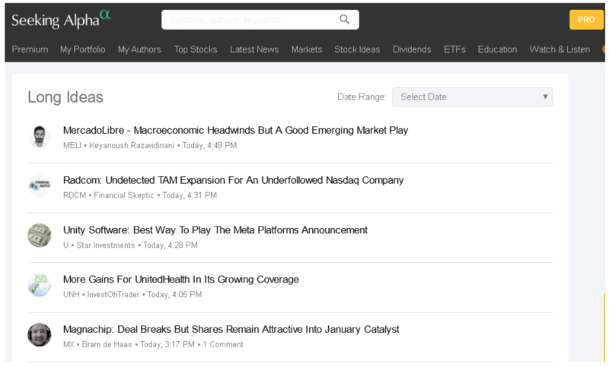Open the MX ticker link
609x367 pixels.
tap(69, 344)
